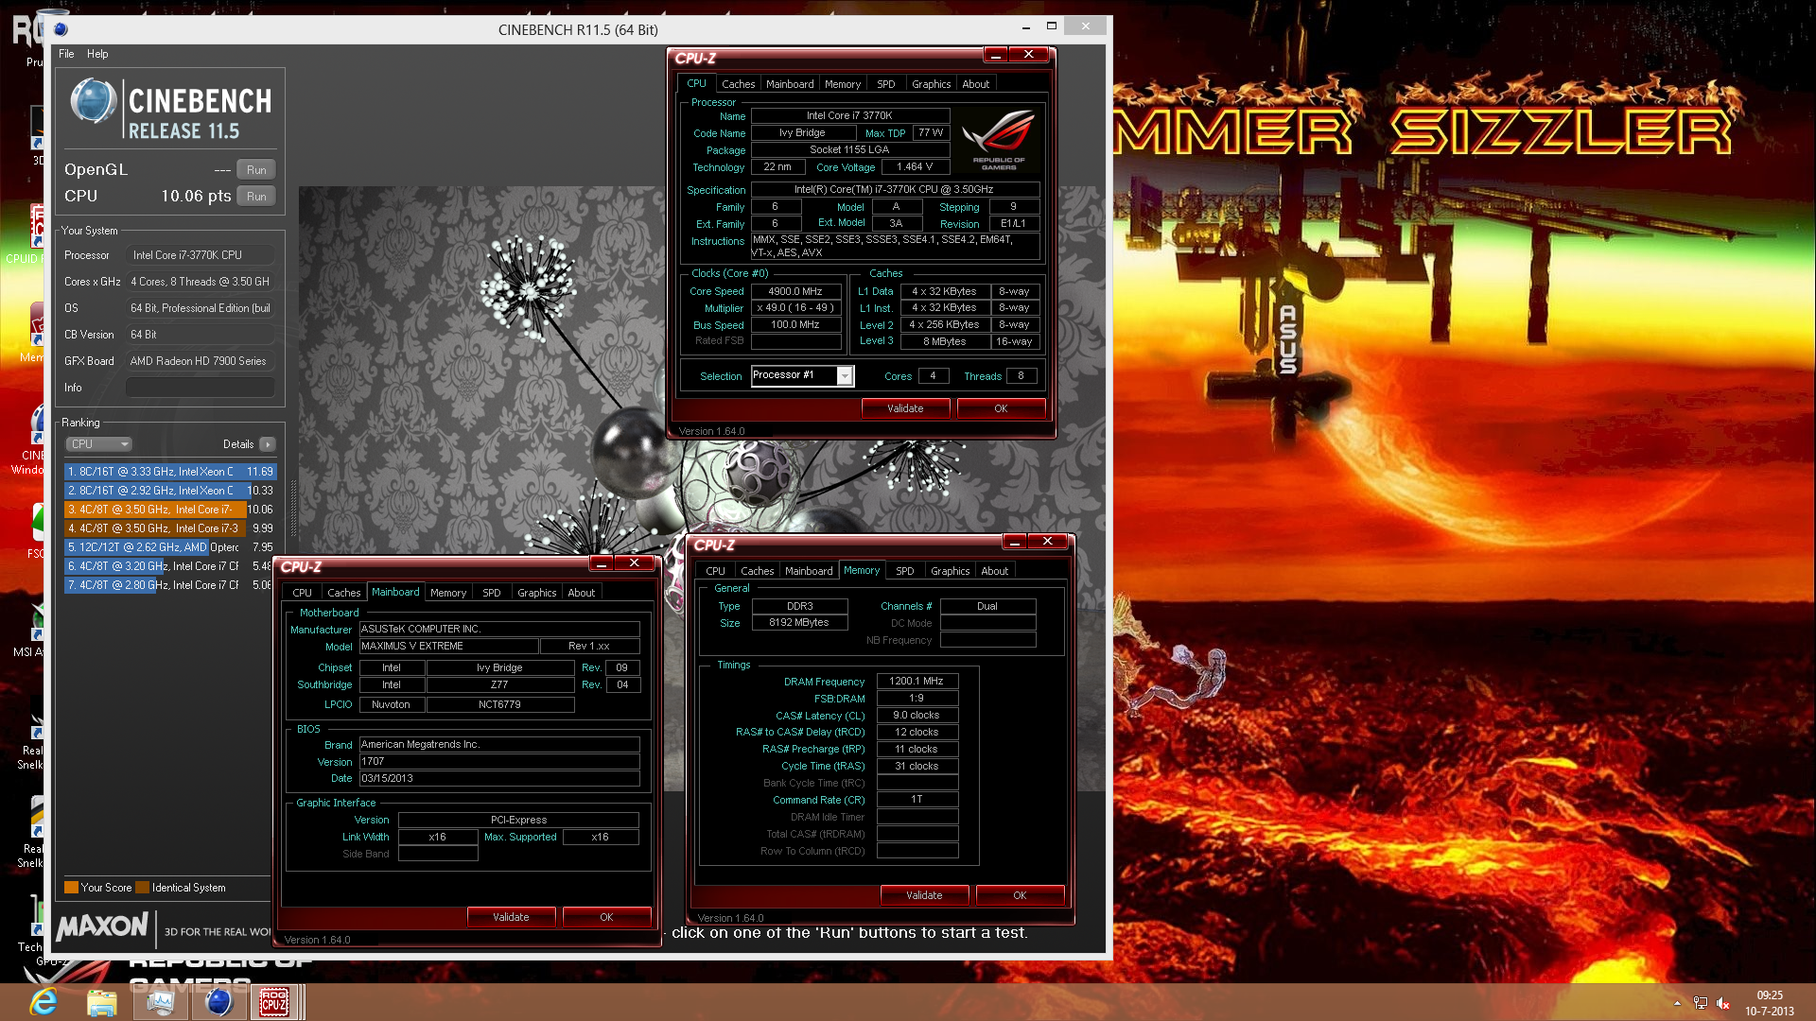1816x1021 pixels.
Task: Switch to Caches tab in top CPU-Z window
Action: click(738, 84)
